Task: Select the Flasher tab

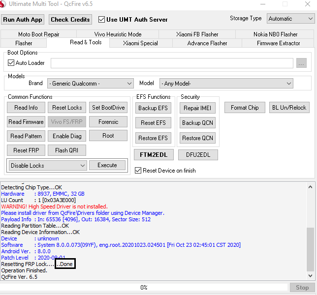Action: coord(24,43)
